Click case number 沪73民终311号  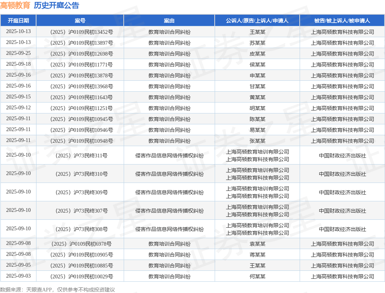pyautogui.click(x=91, y=156)
